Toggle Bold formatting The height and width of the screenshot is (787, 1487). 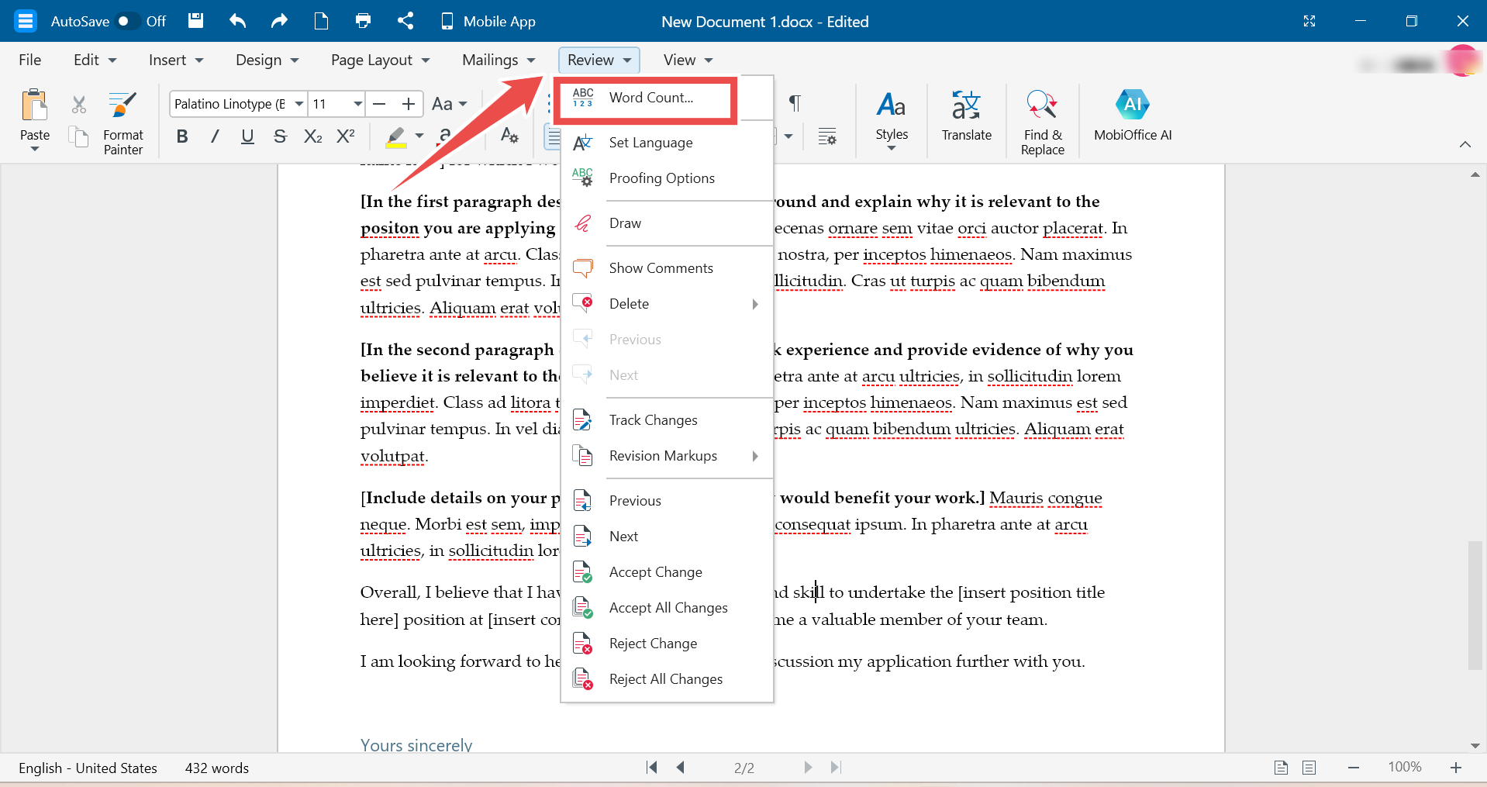point(182,136)
